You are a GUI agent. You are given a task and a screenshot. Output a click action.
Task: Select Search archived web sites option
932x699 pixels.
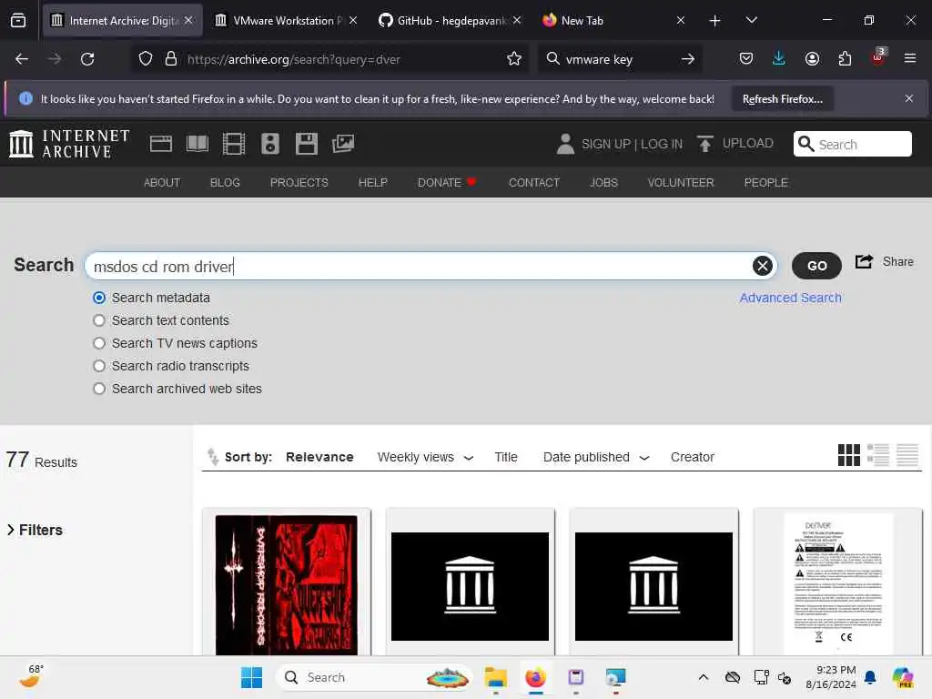[99, 389]
